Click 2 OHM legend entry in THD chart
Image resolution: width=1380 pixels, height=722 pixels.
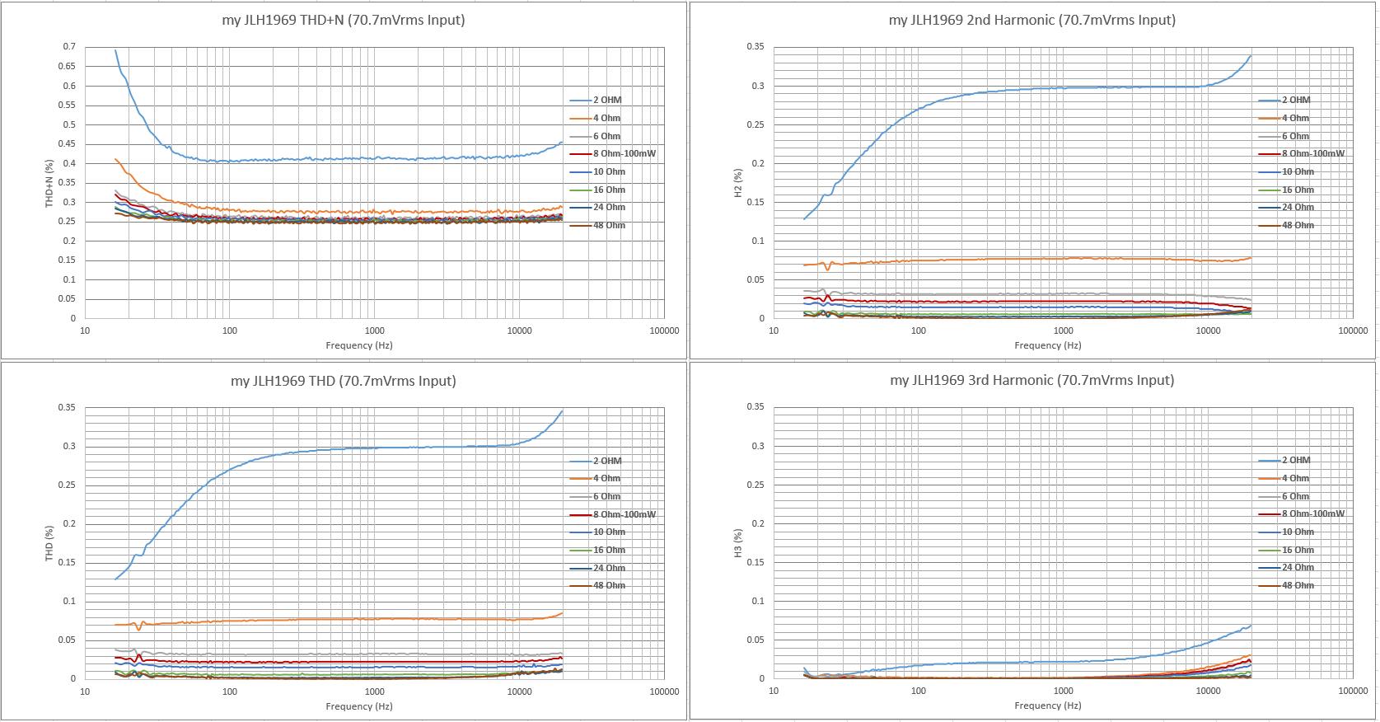coord(596,461)
